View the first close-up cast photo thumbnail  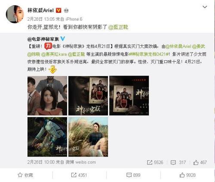pyautogui.click(x=47, y=96)
